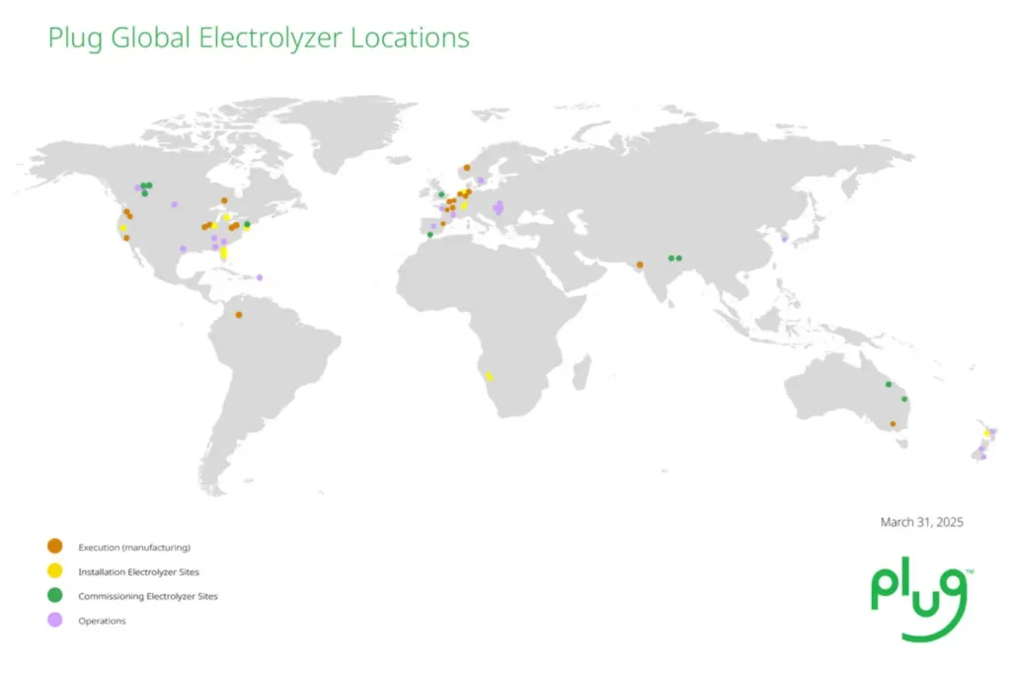Select the yellow marker in New Zealand
Viewport: 1011px width, 674px height.
coord(987,433)
